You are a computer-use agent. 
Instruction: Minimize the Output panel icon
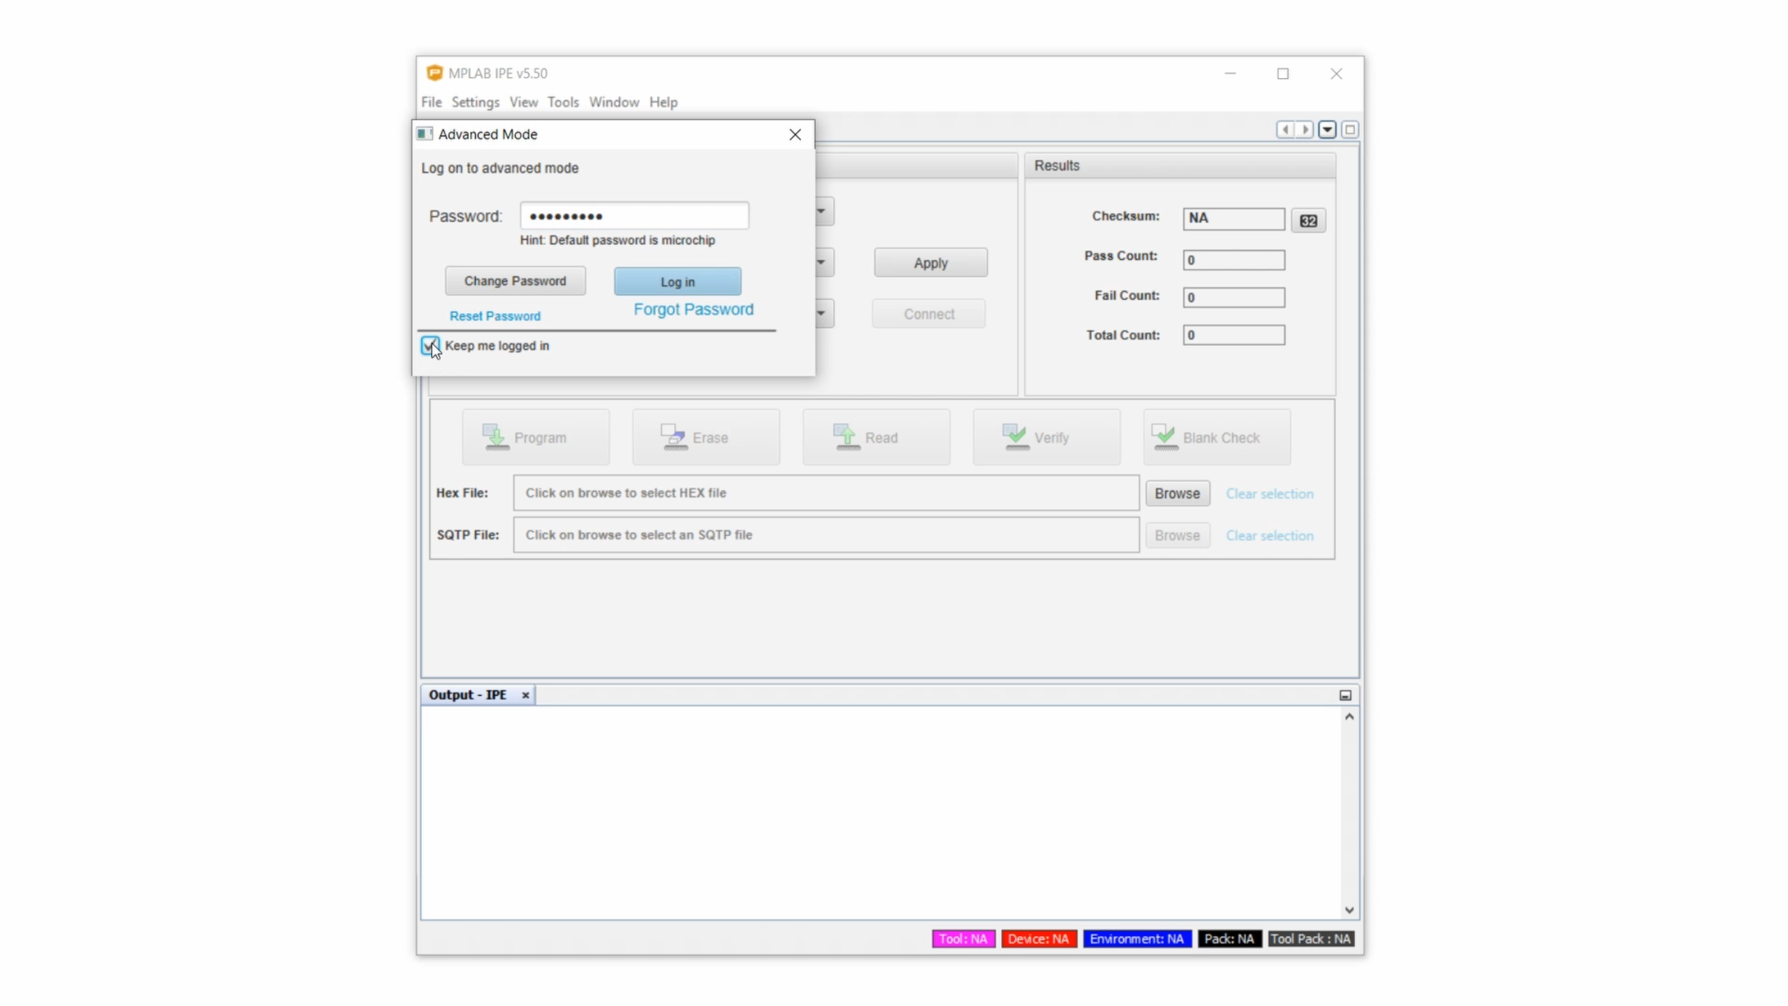pyautogui.click(x=1345, y=695)
